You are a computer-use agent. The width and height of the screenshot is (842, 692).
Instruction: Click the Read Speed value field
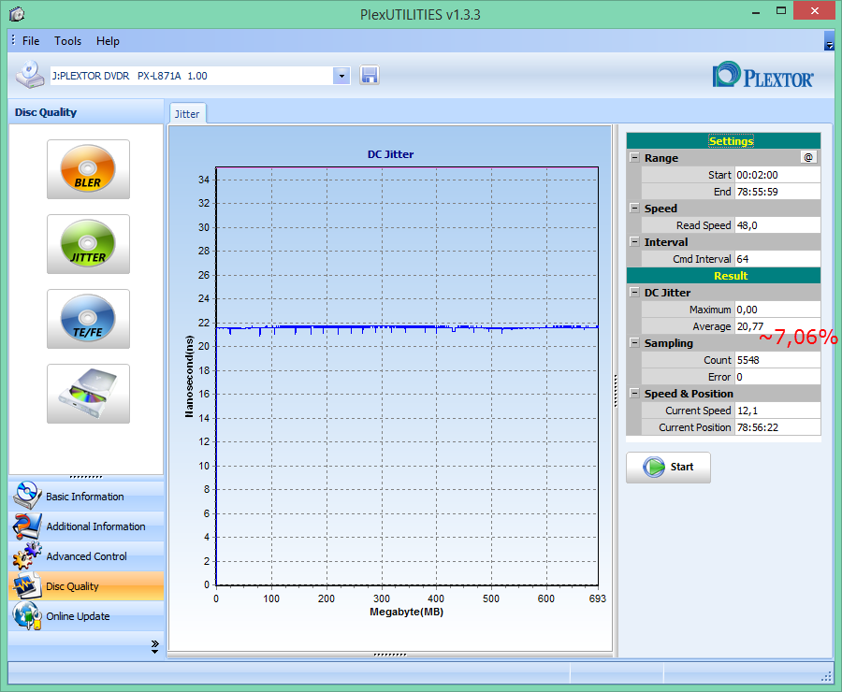(777, 225)
